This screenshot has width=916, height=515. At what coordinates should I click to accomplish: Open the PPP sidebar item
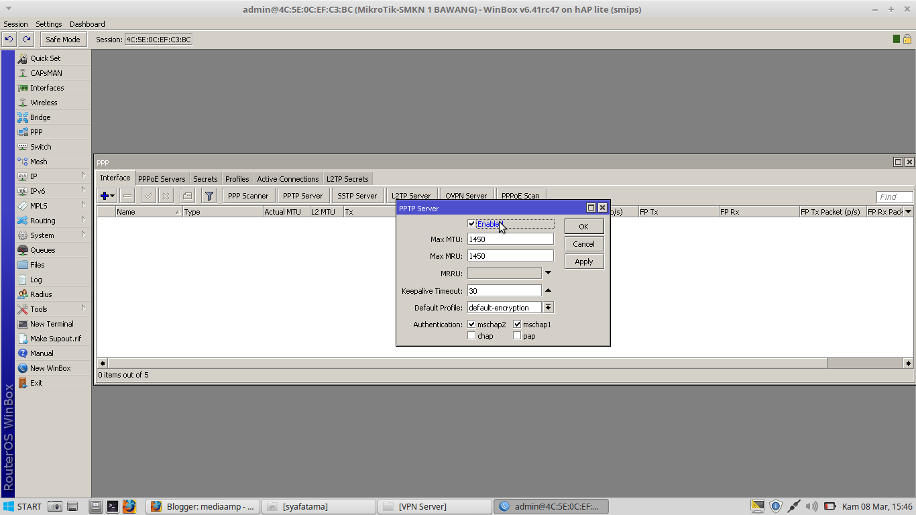tap(53, 132)
